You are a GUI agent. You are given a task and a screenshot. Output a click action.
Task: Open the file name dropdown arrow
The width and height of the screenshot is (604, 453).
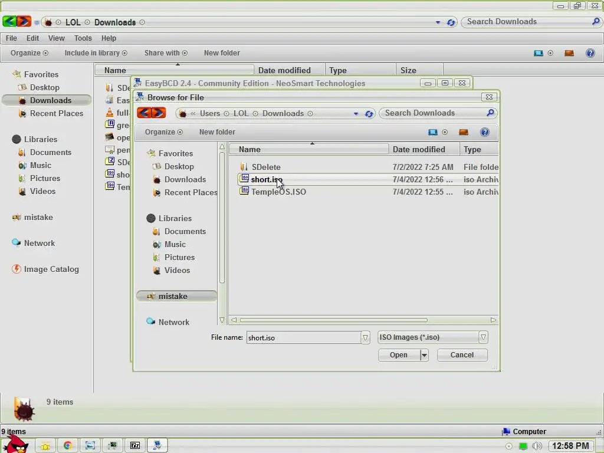(x=365, y=337)
